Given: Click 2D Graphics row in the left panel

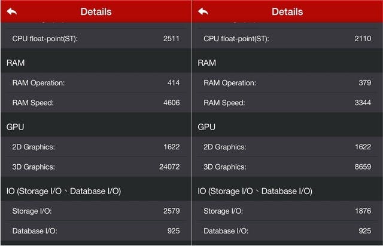Looking at the screenshot, I should tap(96, 147).
